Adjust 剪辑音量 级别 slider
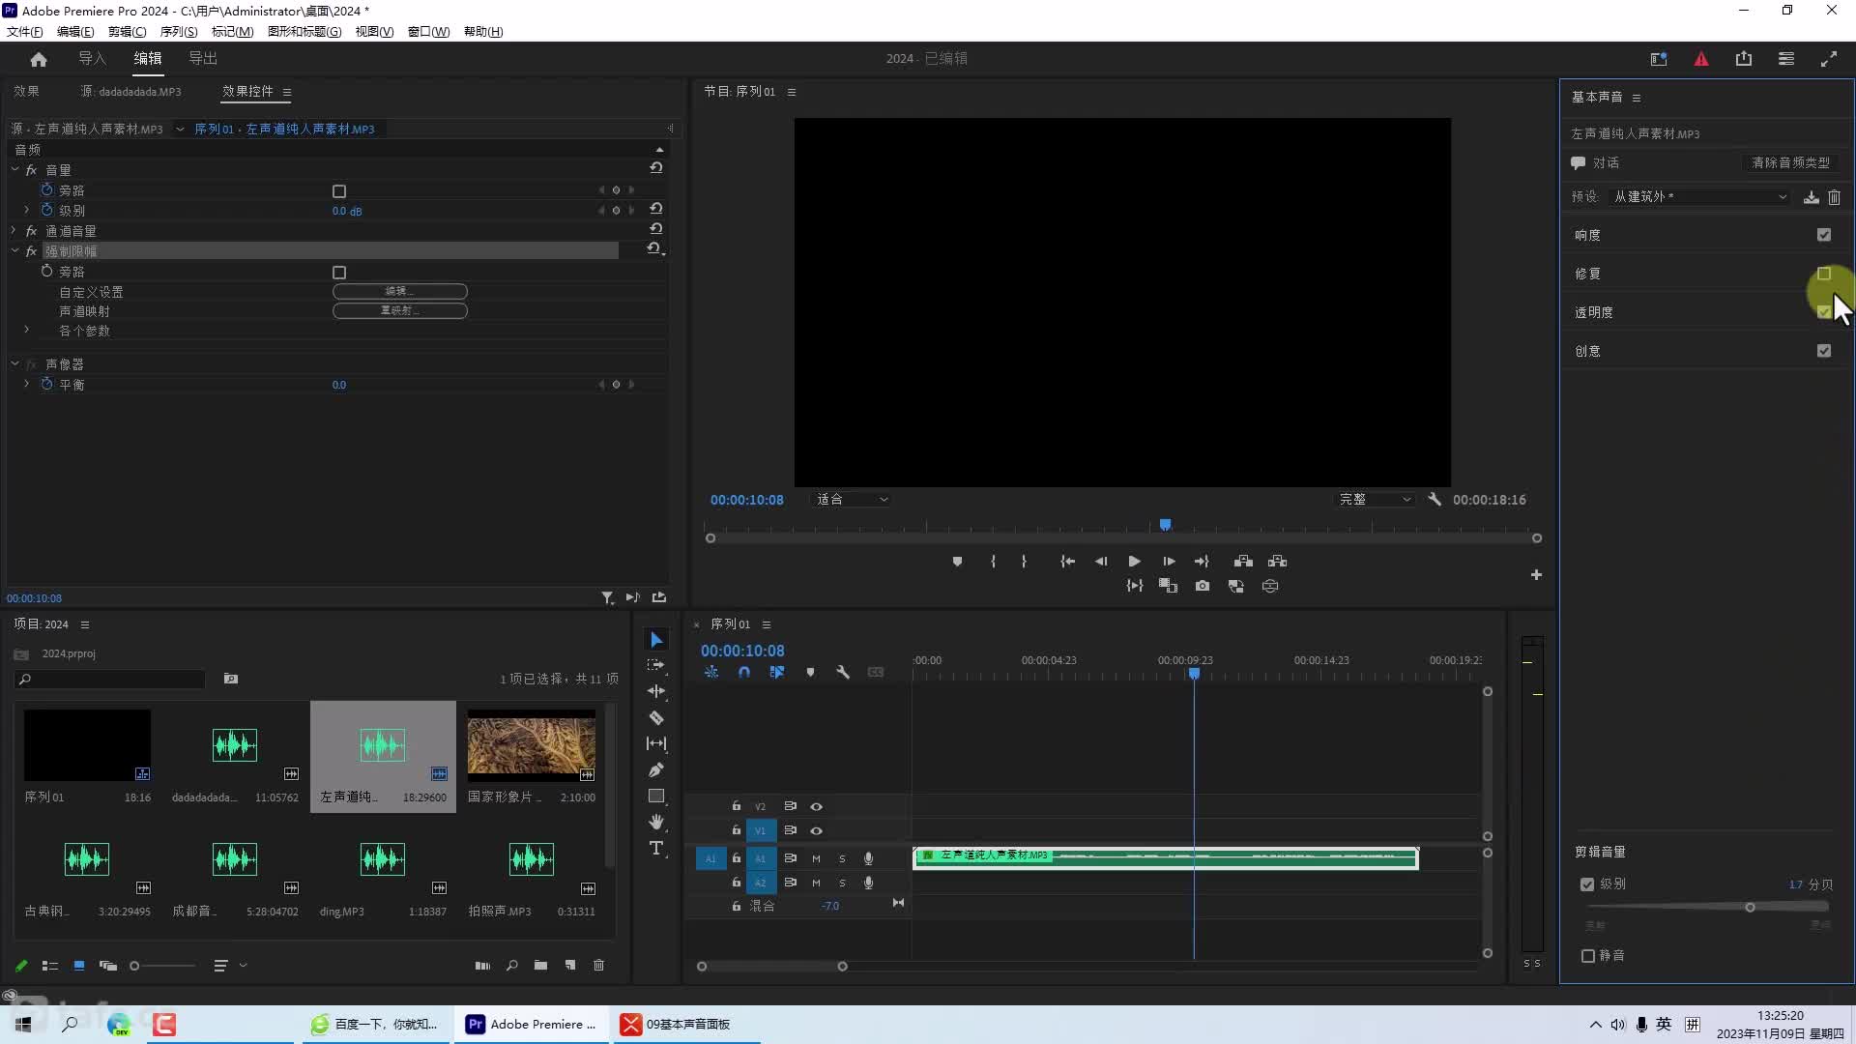Viewport: 1856px width, 1044px height. click(1750, 908)
